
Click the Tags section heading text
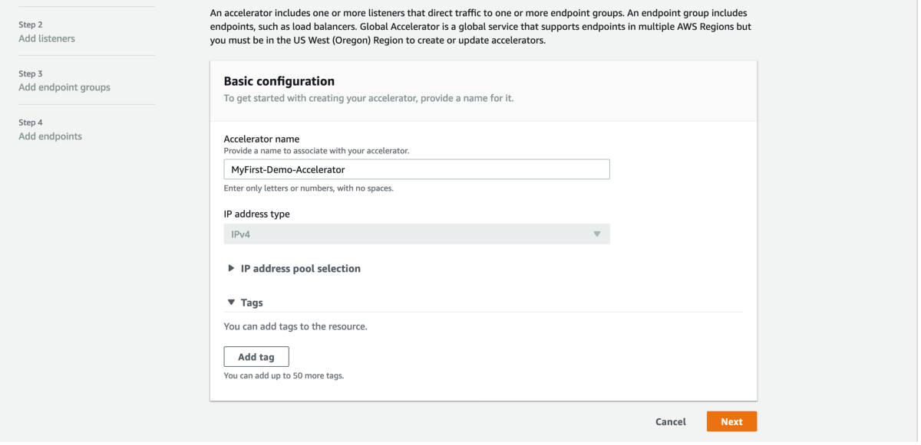pyautogui.click(x=253, y=302)
